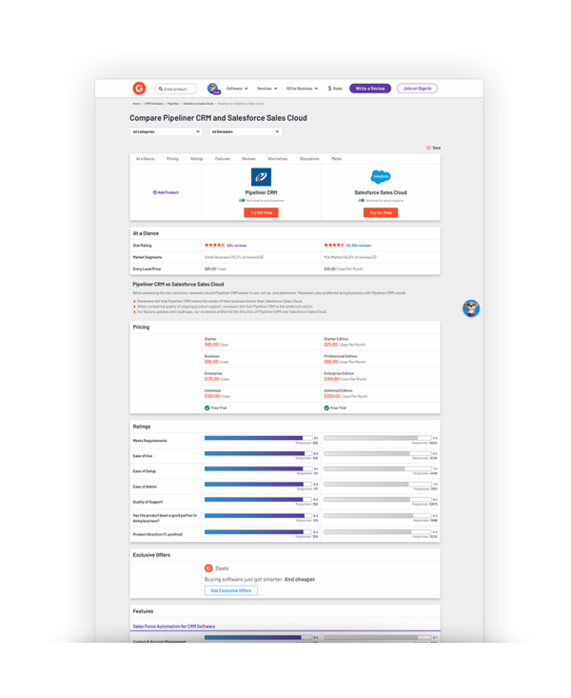Open the Pipeliner CRM product name
571x698 pixels.
click(262, 192)
